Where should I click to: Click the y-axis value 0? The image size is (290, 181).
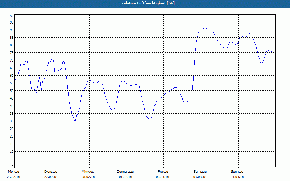point(13,167)
